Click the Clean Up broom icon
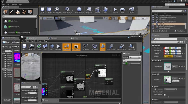 pos(58,47)
